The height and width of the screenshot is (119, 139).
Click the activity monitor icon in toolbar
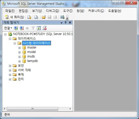pos(62,17)
